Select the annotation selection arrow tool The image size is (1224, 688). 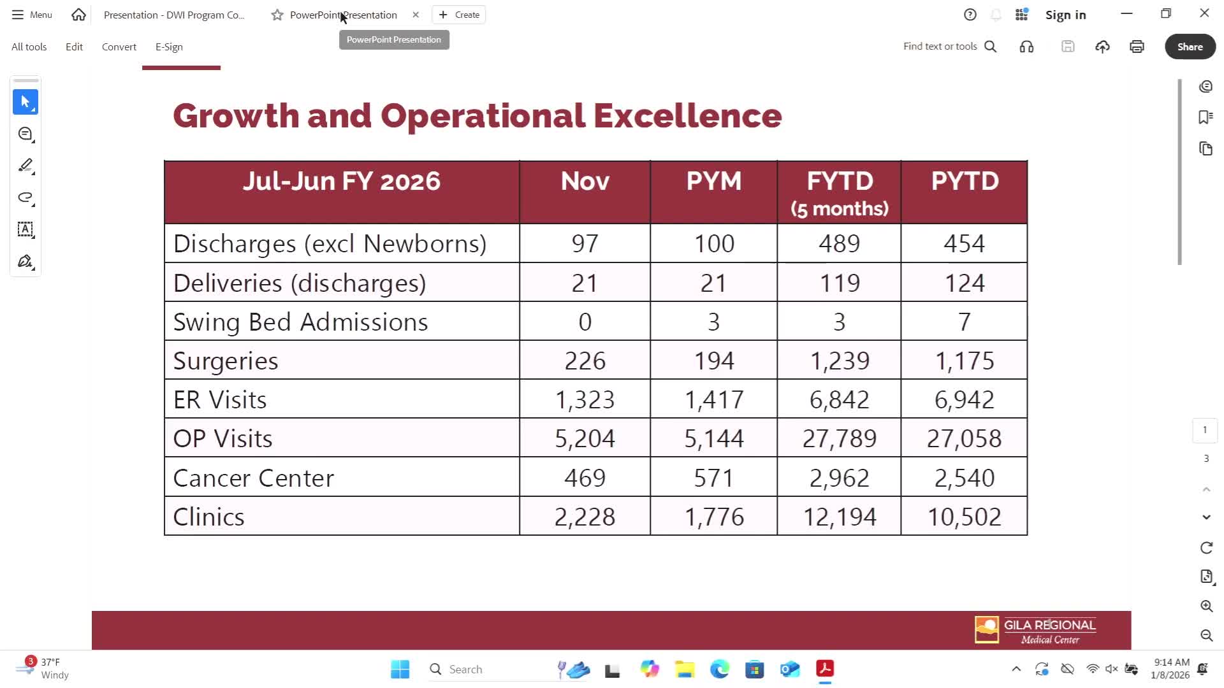pos(25,102)
